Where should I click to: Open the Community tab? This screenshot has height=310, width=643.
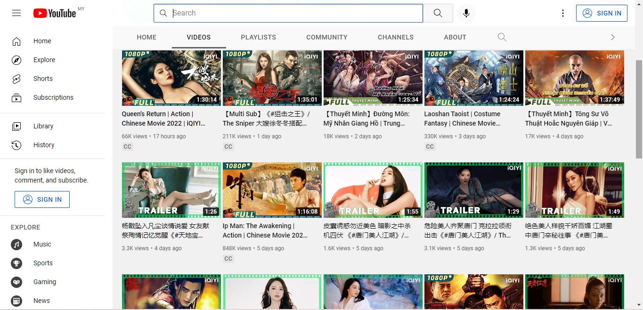tap(326, 37)
